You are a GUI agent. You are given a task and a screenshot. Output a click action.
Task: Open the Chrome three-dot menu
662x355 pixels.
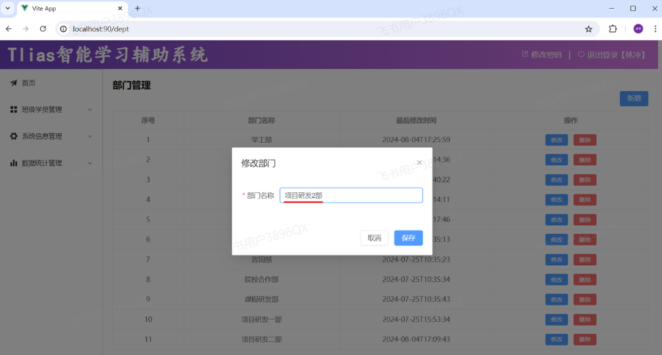[655, 29]
